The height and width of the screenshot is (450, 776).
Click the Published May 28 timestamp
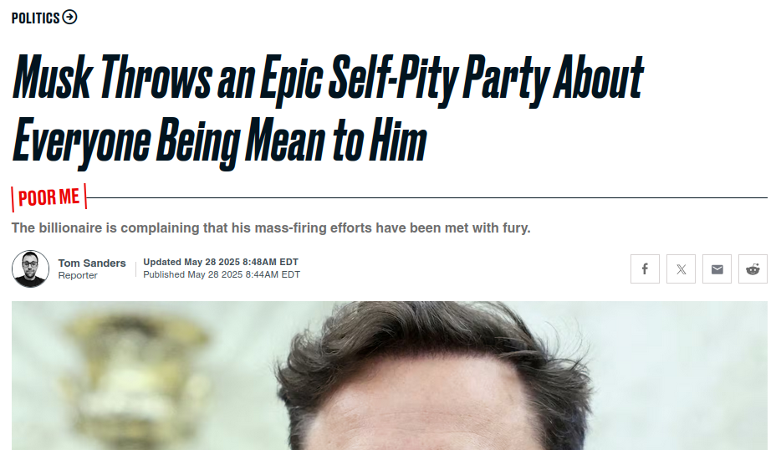(222, 274)
